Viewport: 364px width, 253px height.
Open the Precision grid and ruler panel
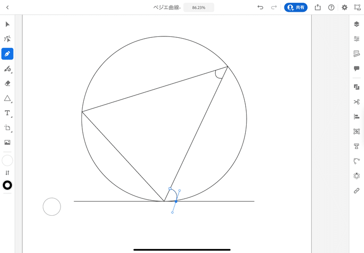click(x=357, y=54)
